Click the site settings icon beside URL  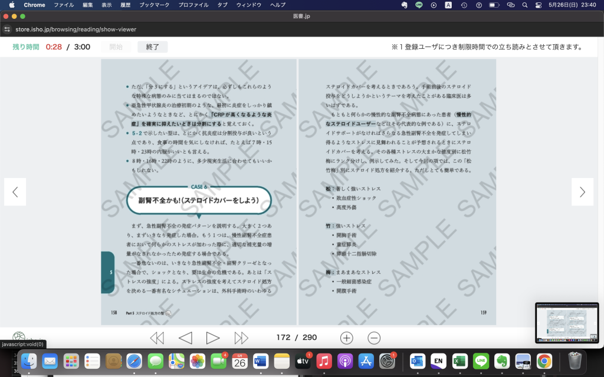pyautogui.click(x=7, y=29)
